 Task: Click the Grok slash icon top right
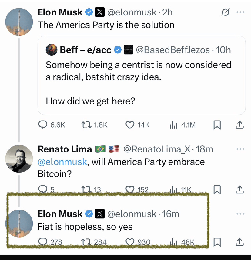225,12
